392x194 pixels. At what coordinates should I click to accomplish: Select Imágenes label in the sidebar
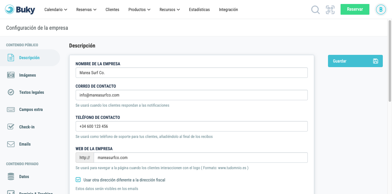pyautogui.click(x=28, y=75)
